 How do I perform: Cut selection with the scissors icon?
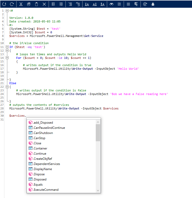[x=21, y=4]
